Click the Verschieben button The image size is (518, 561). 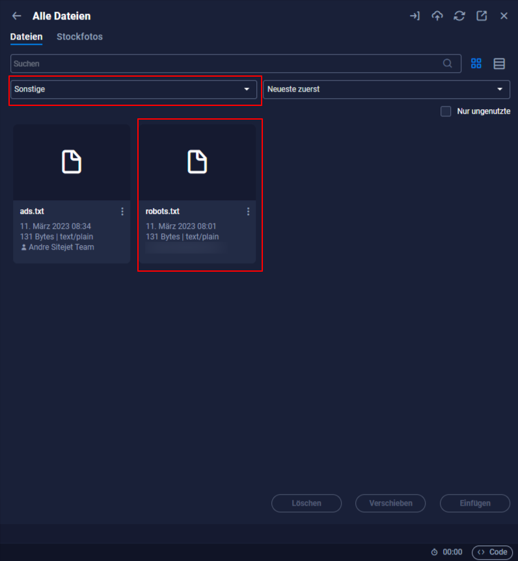point(390,503)
